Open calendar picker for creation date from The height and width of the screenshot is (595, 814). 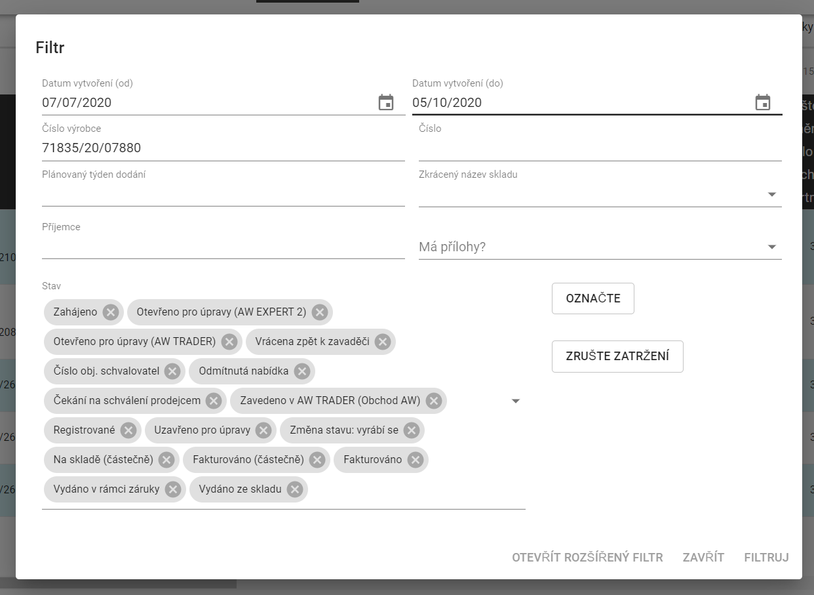(386, 102)
